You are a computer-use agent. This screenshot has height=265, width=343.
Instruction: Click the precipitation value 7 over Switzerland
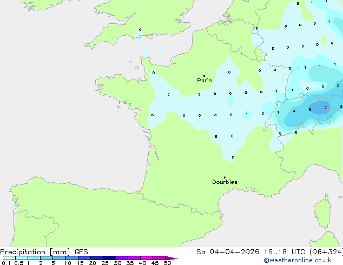326,108
